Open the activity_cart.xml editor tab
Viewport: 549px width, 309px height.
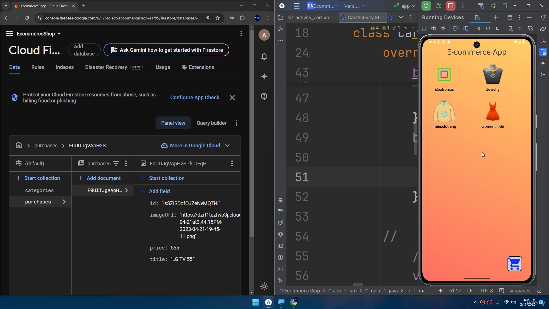(310, 17)
